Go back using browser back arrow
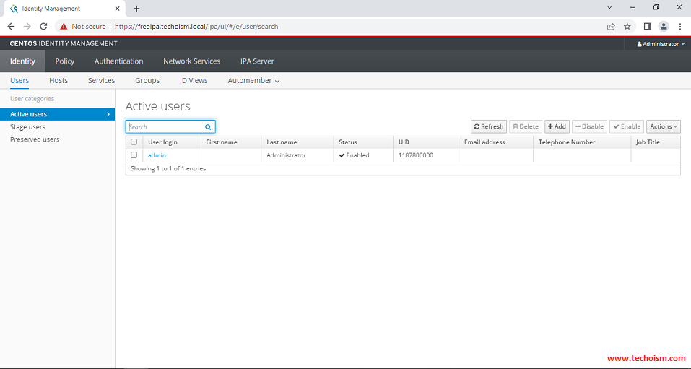Image resolution: width=691 pixels, height=369 pixels. pos(11,27)
